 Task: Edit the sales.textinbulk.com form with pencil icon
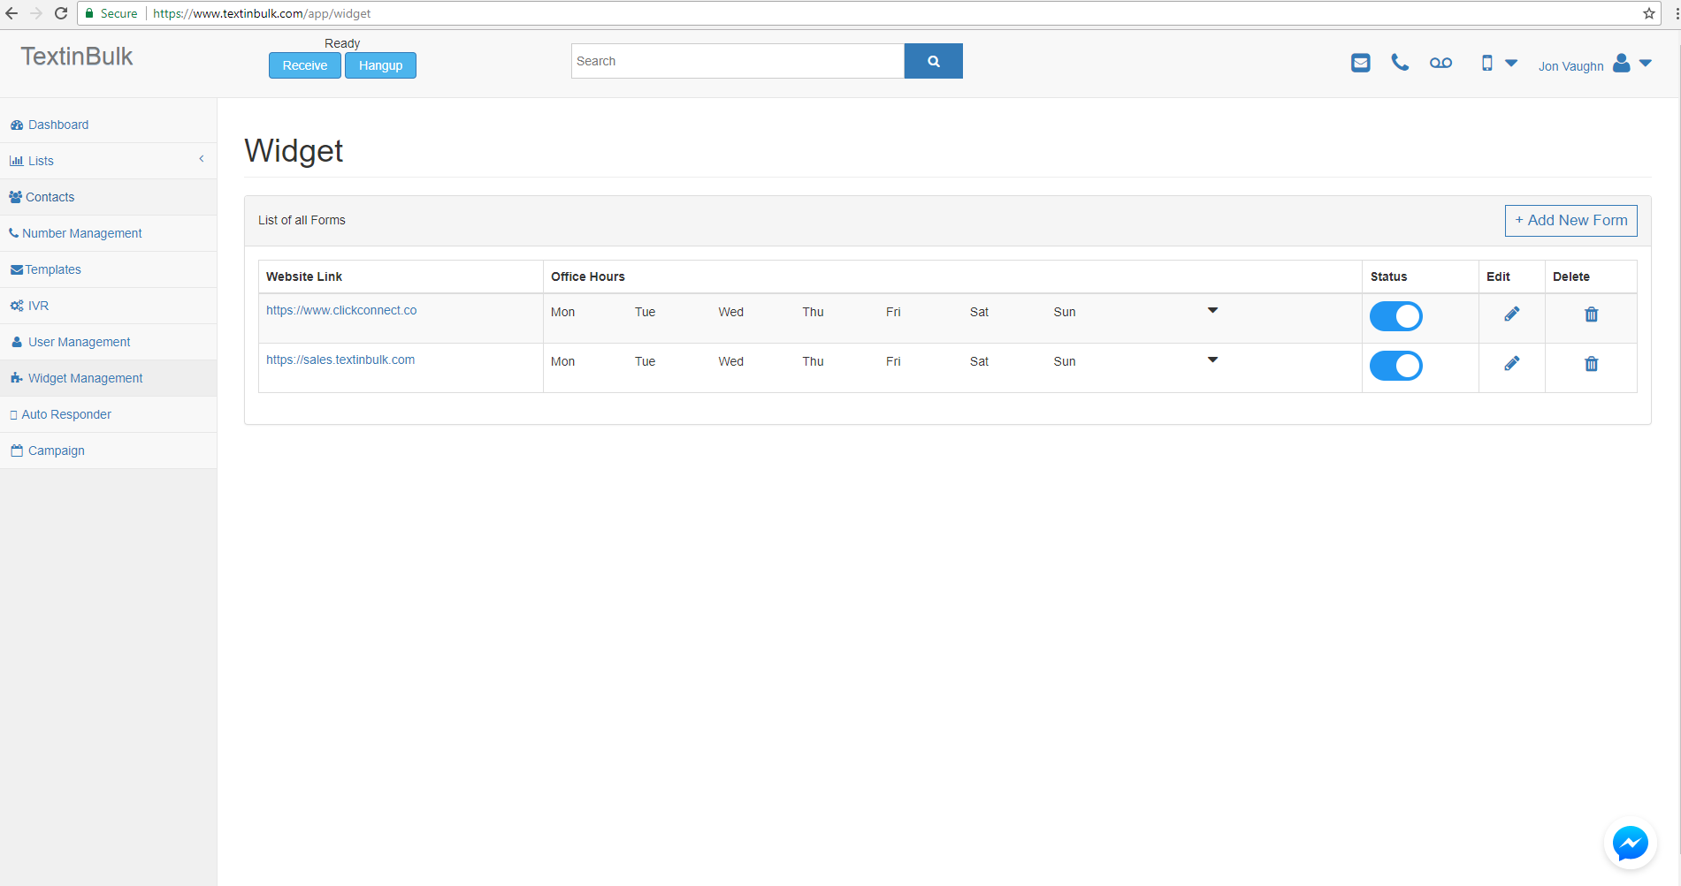click(x=1512, y=363)
